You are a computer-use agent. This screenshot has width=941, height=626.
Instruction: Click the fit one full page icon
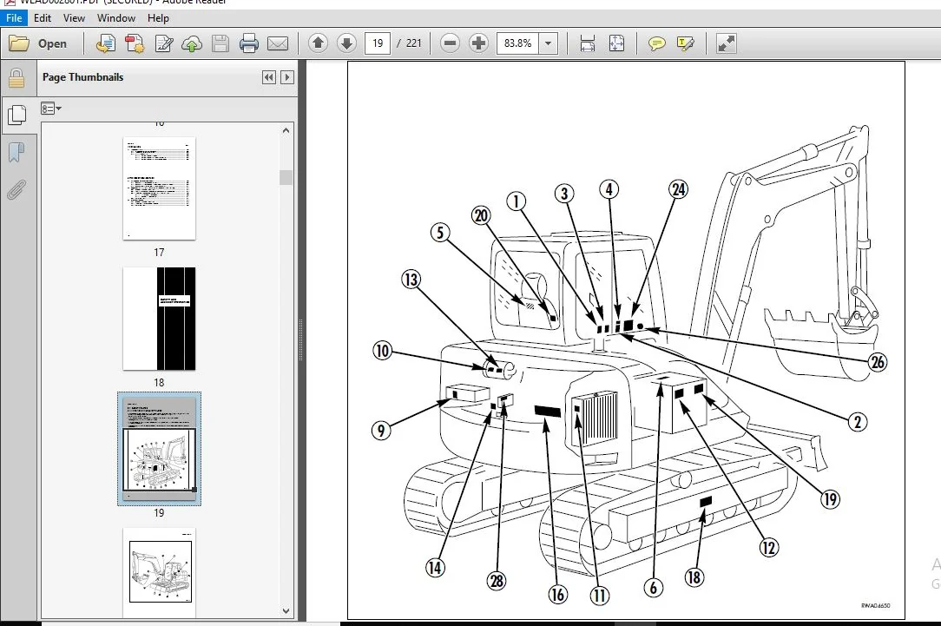[x=616, y=43]
